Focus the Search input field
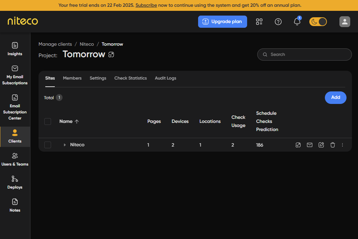Screen dimensions: 358x239 [305, 55]
